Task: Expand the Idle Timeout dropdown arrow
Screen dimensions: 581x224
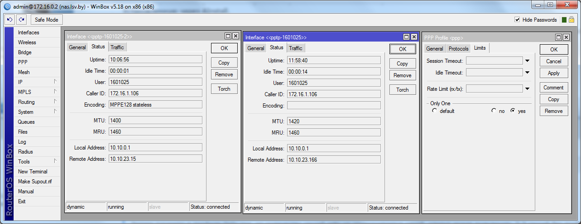Action: click(x=527, y=72)
